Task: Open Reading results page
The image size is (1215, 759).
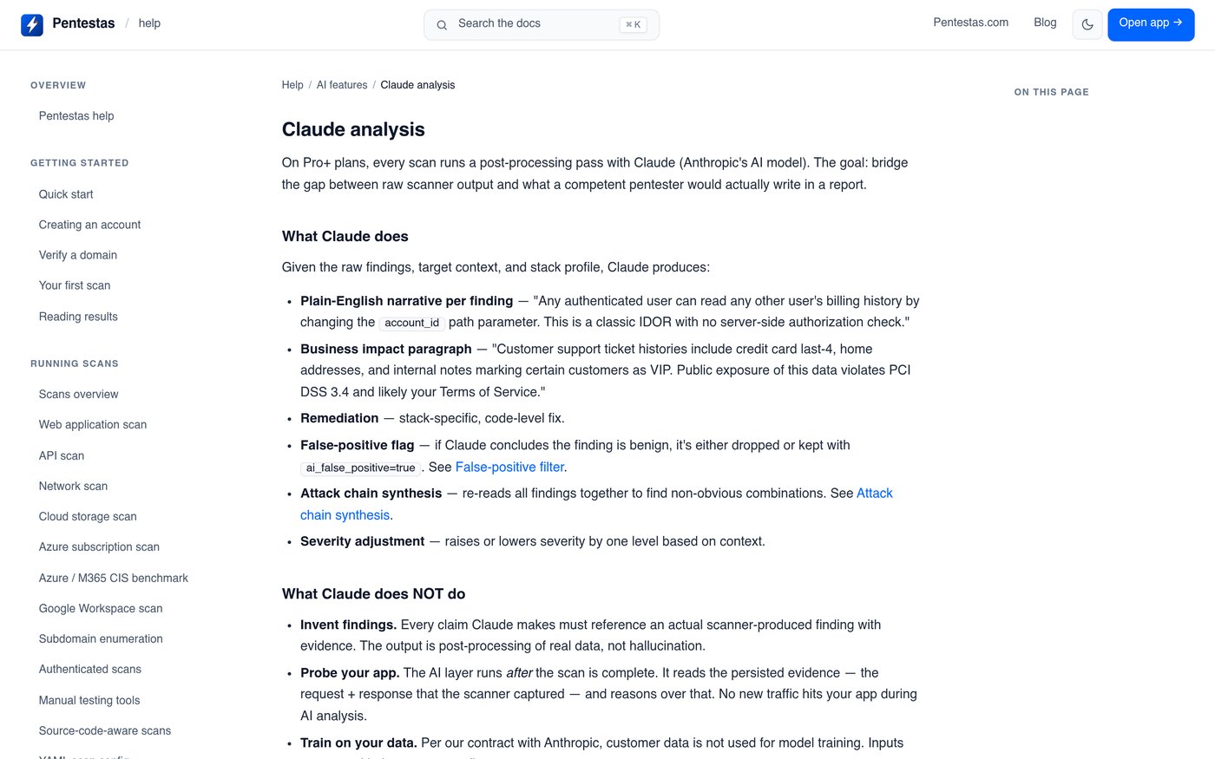Action: [x=78, y=317]
